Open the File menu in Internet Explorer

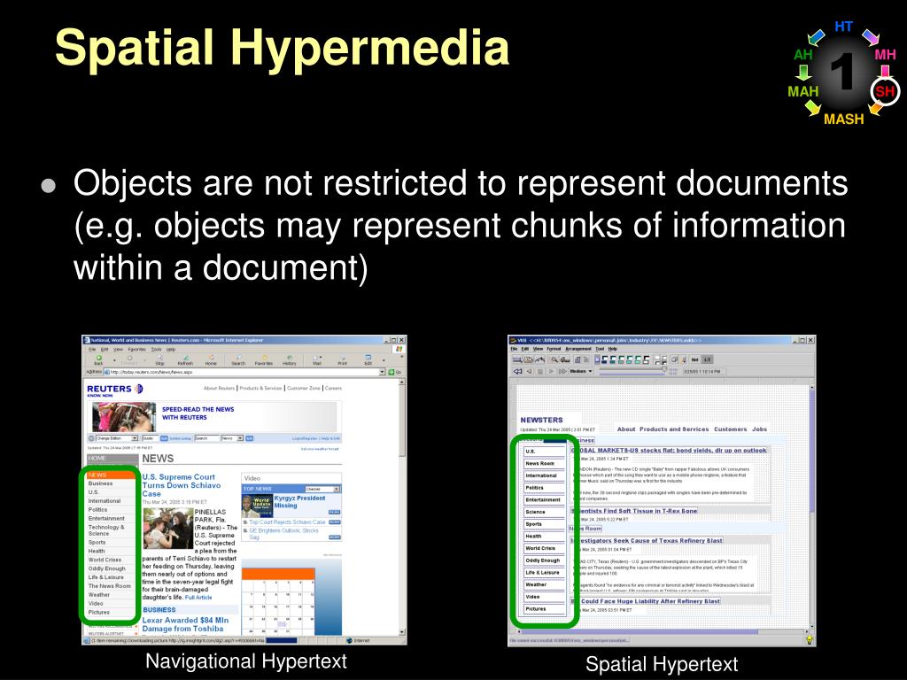click(x=92, y=349)
